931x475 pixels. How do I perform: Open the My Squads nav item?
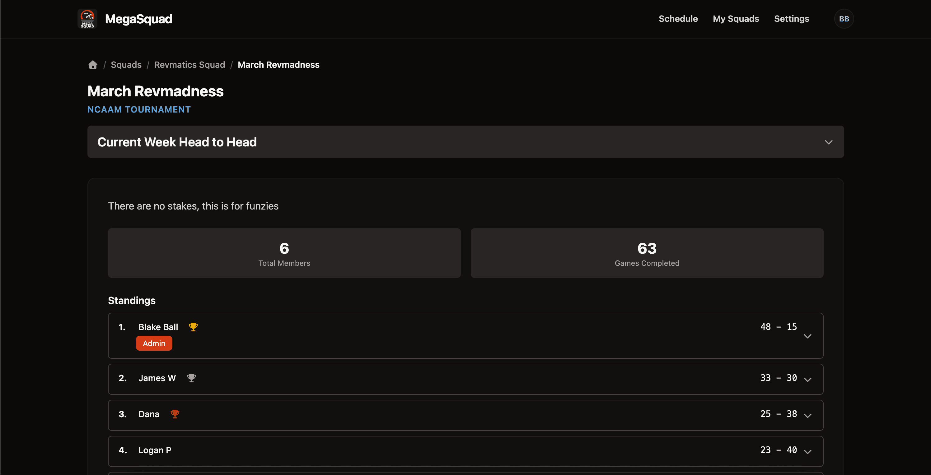(736, 19)
